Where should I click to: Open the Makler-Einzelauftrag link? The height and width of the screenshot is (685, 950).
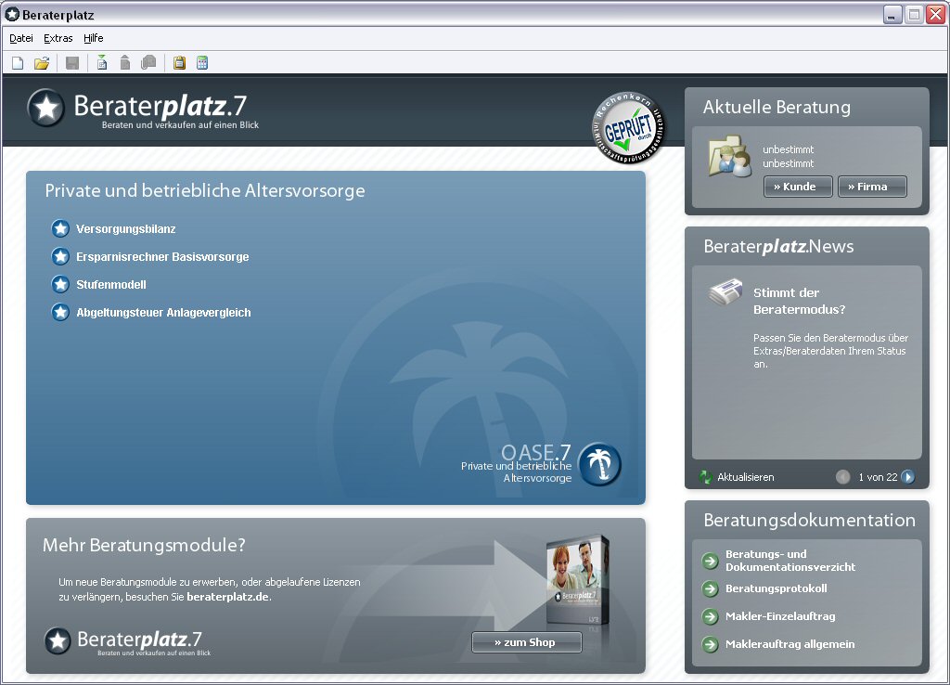(780, 616)
